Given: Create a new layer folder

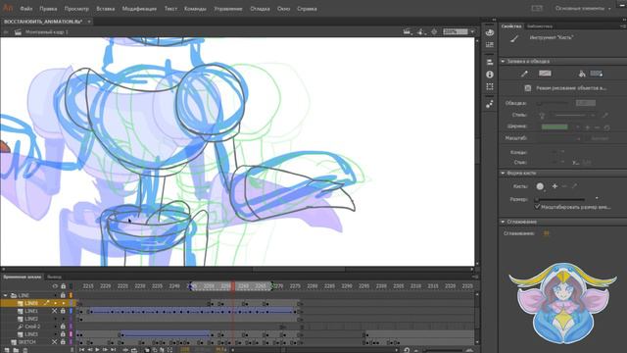Looking at the screenshot, I should (16, 350).
